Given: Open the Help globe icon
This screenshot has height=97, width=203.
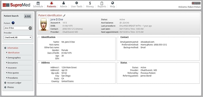Looking at the screenshot, I should point(112,3).
